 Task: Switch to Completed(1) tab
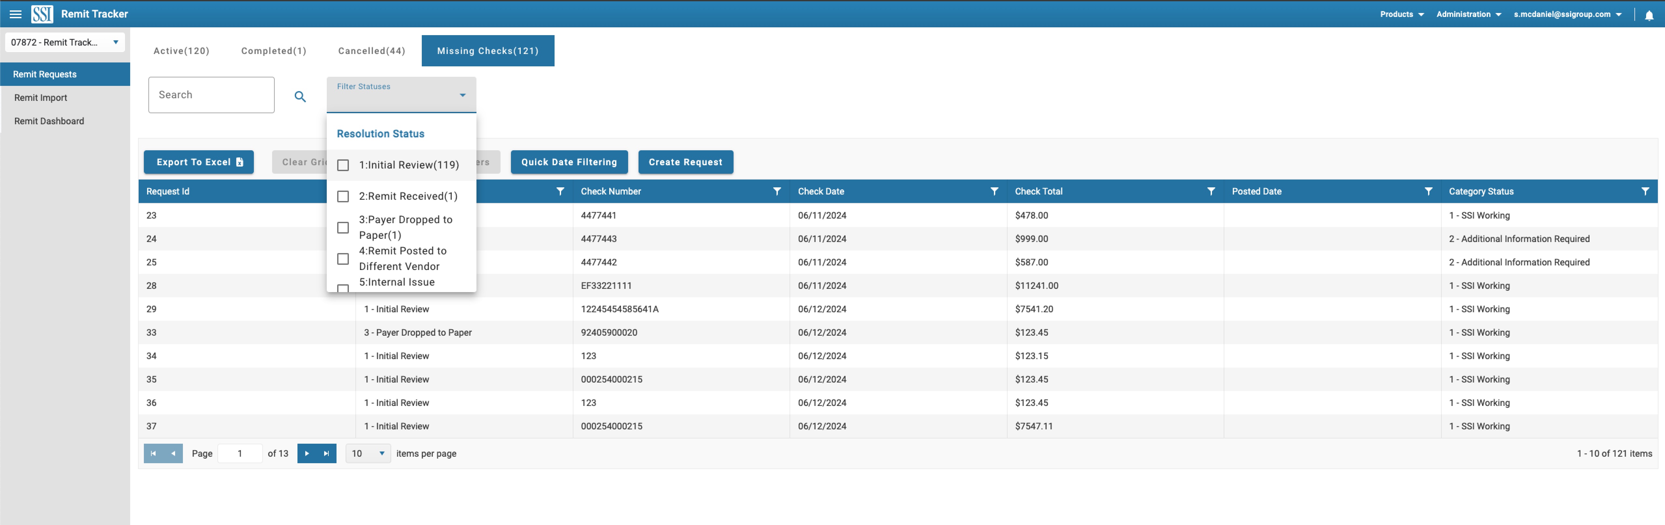(274, 50)
